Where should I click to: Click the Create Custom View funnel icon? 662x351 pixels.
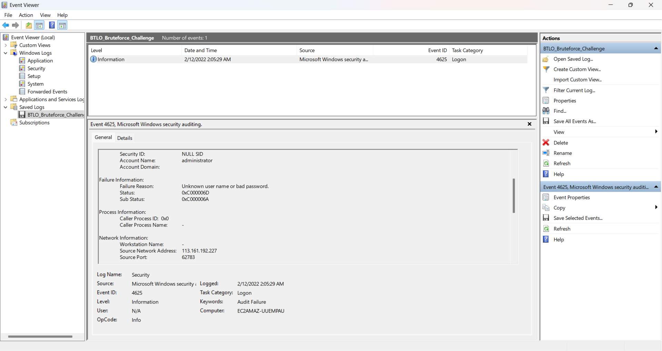546,69
